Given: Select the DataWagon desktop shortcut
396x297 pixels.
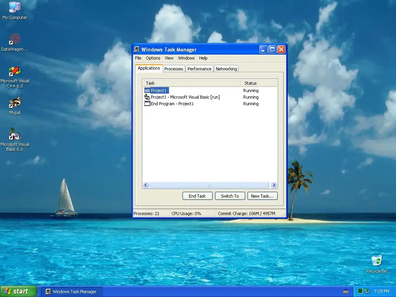Looking at the screenshot, I should point(15,42).
